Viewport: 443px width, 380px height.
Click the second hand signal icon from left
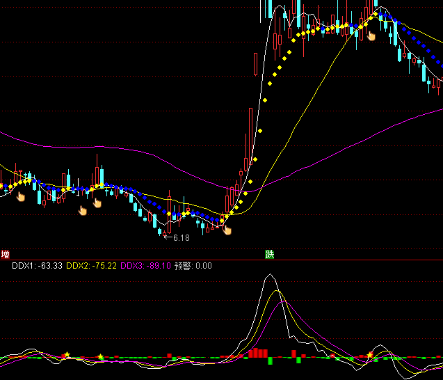[x=83, y=210]
